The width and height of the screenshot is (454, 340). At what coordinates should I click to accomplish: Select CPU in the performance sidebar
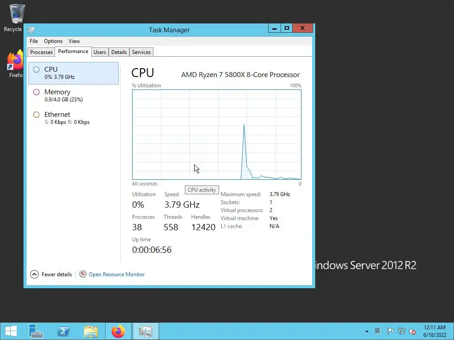74,73
